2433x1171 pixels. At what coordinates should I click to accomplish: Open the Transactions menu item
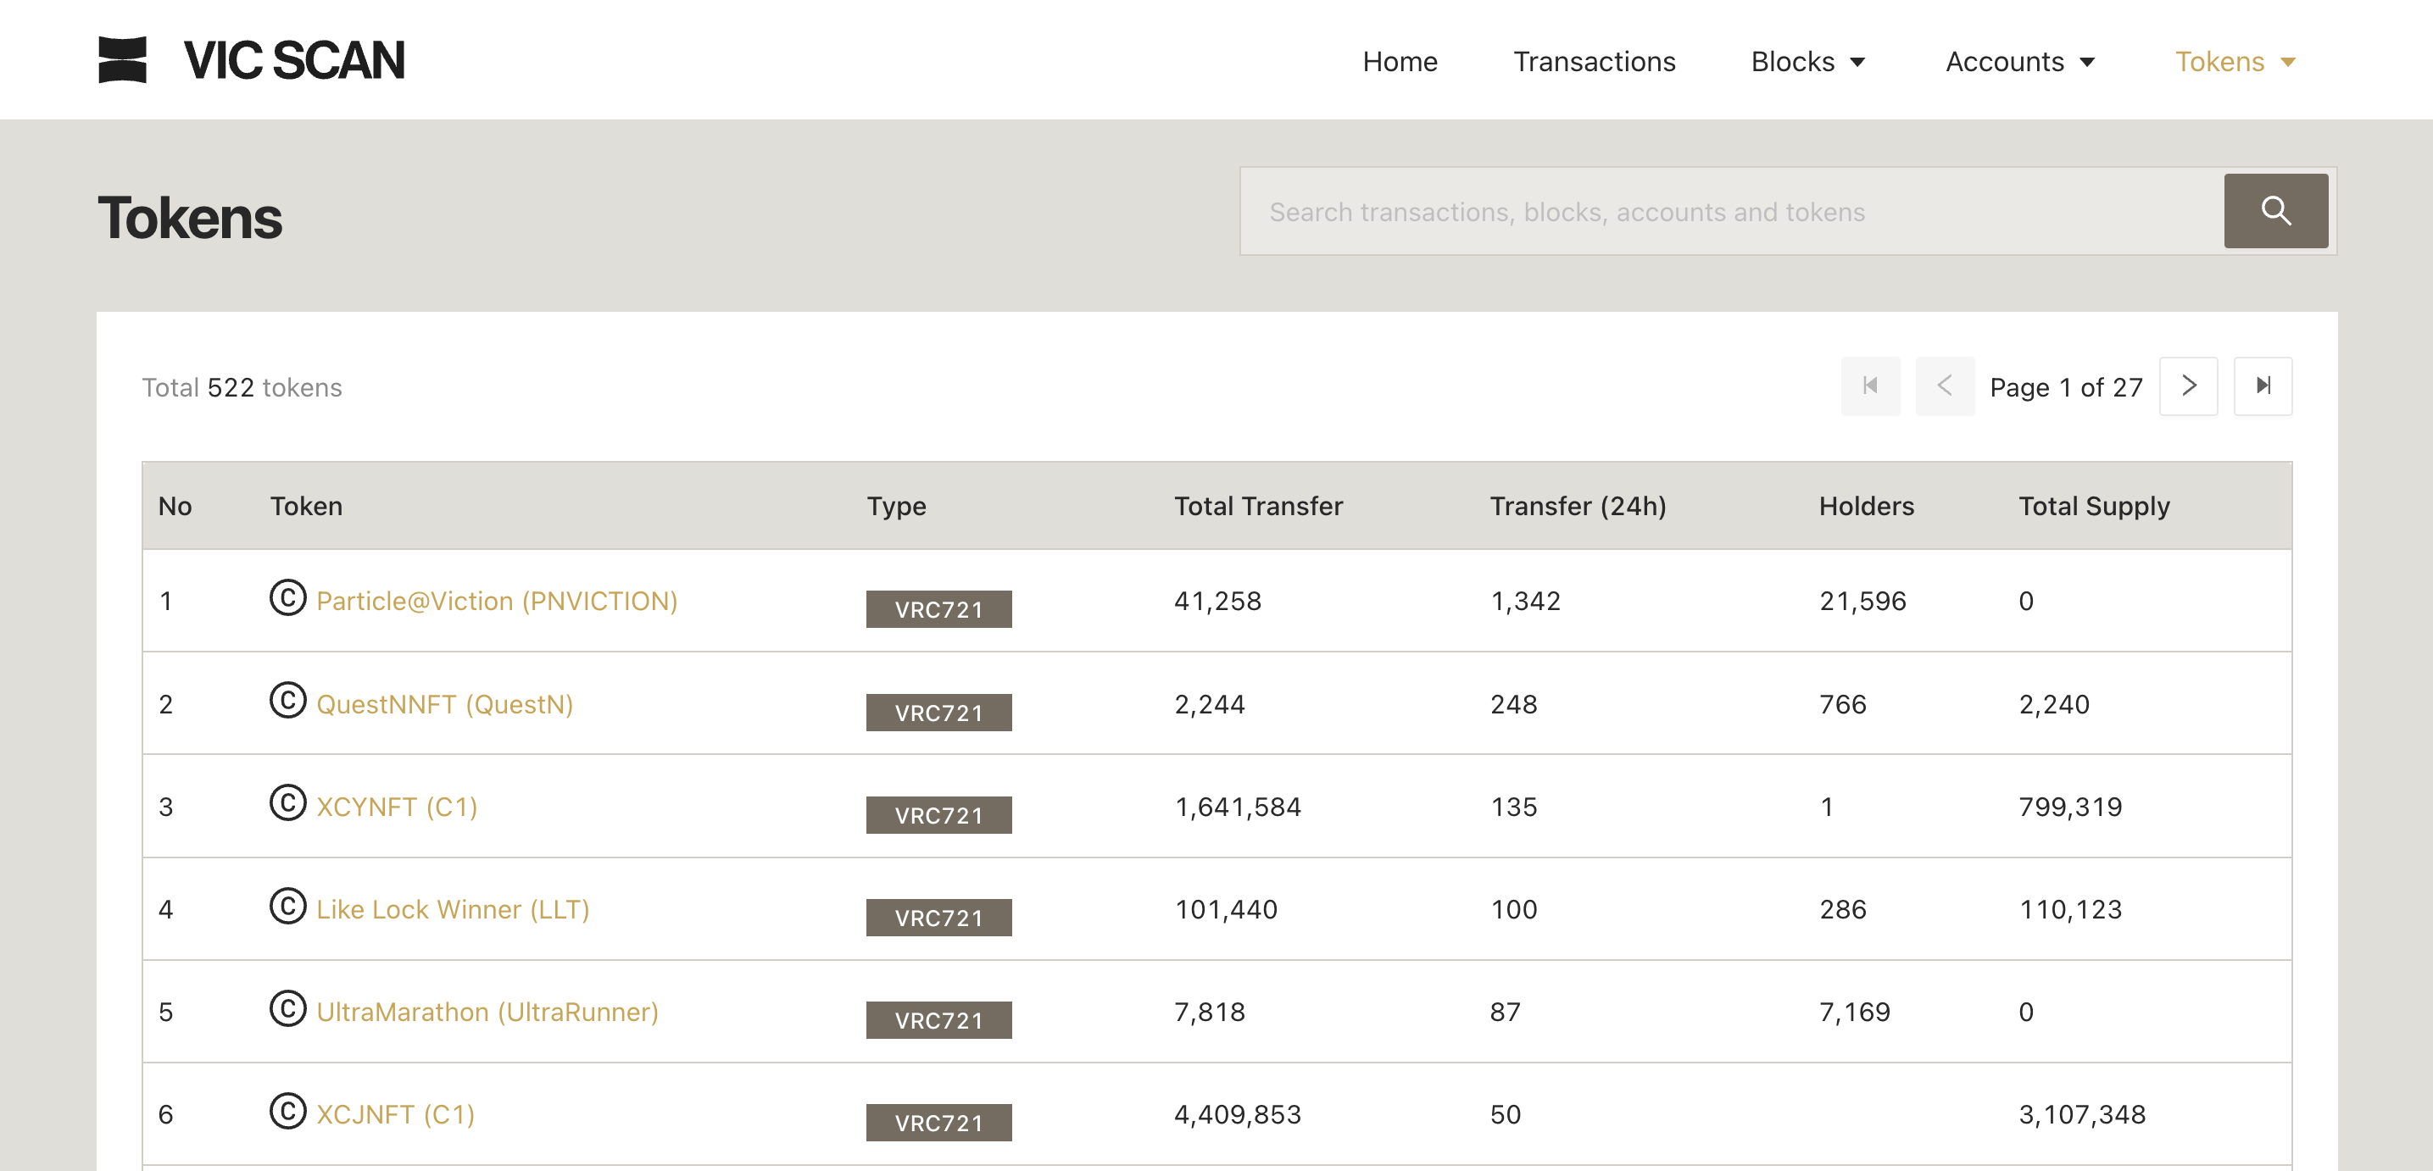tap(1595, 61)
